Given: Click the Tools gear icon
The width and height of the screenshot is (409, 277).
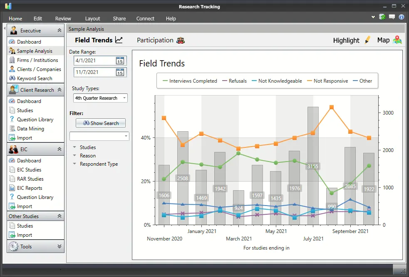Looking at the screenshot, I should pos(13,246).
